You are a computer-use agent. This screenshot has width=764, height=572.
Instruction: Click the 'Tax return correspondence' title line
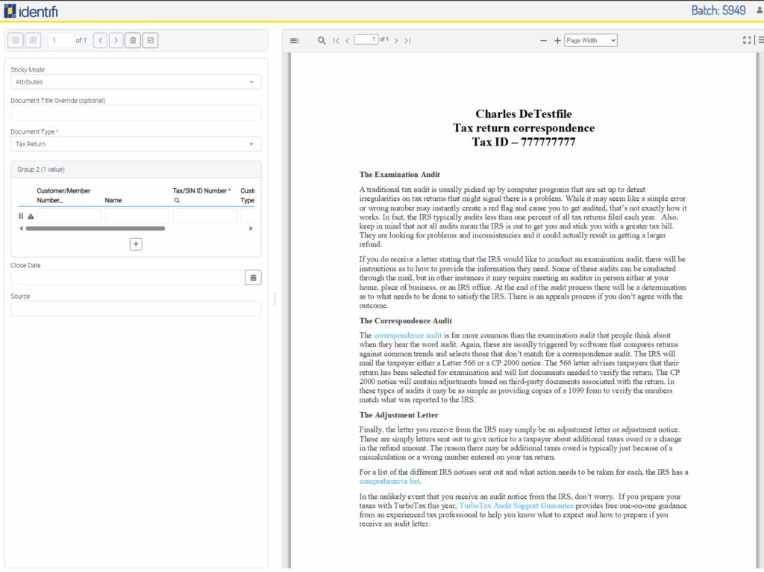524,128
